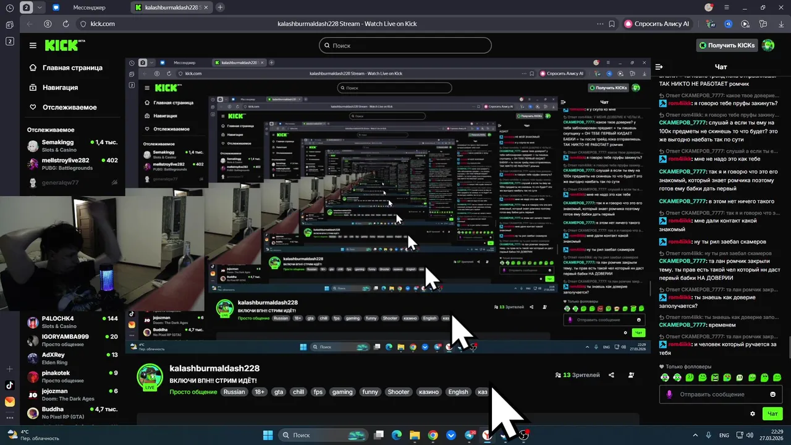Viewport: 791px width, 445px height.
Task: Focus the Отправить сообщение chat input
Action: (x=721, y=394)
